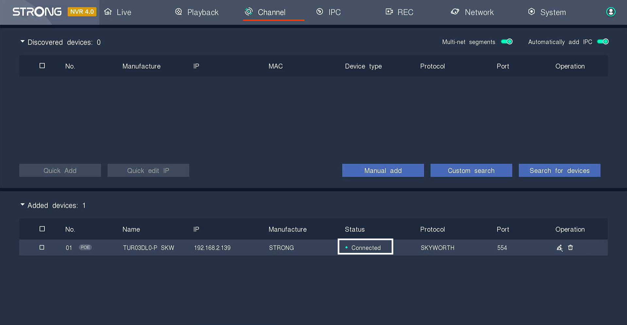
Task: Click the POE badge on device 01
Action: pos(85,247)
